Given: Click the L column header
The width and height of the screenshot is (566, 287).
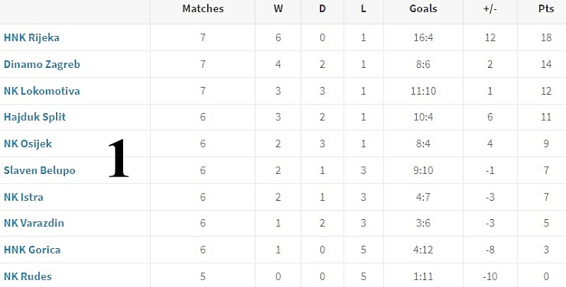Looking at the screenshot, I should (x=364, y=8).
